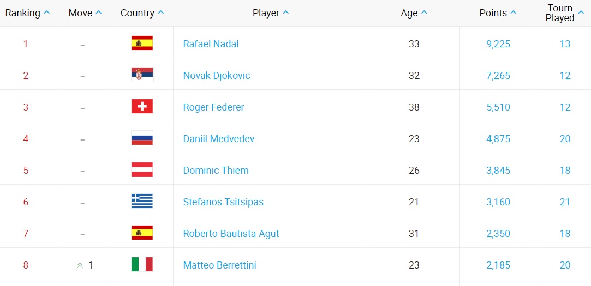
Task: Sort by Move column header arrow
Action: pyautogui.click(x=99, y=13)
